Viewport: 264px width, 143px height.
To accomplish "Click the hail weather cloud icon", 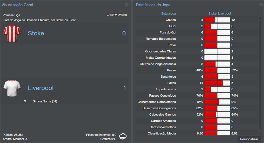I will 123,136.
